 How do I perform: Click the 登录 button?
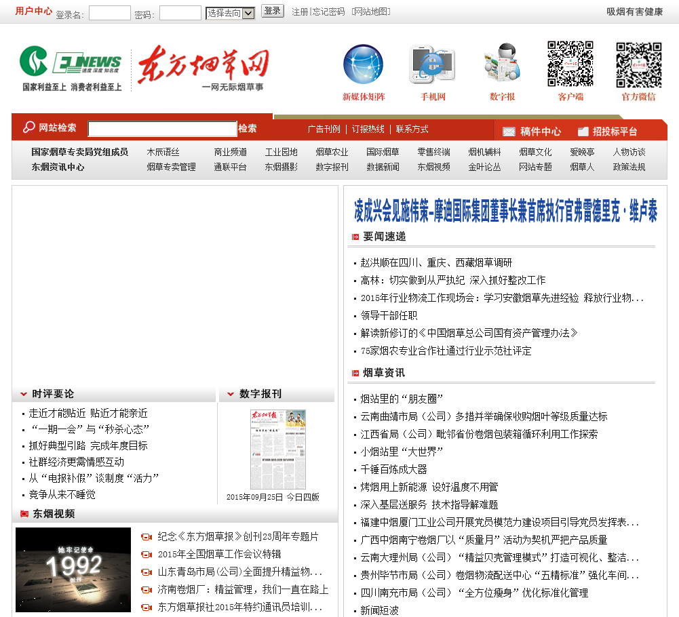click(x=273, y=11)
